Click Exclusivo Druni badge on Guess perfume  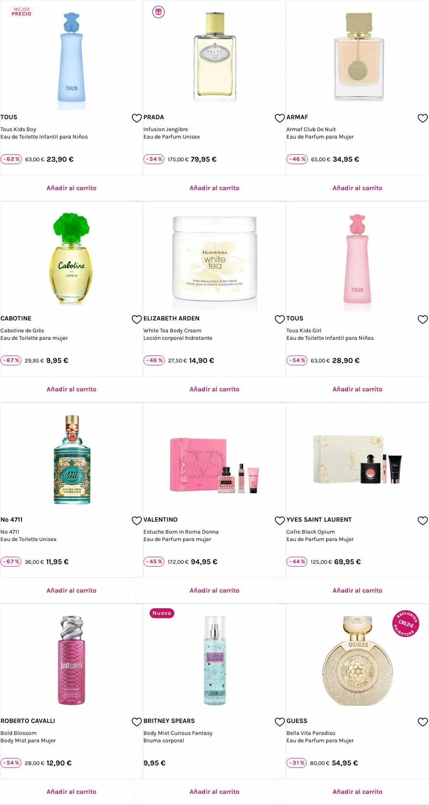click(405, 623)
